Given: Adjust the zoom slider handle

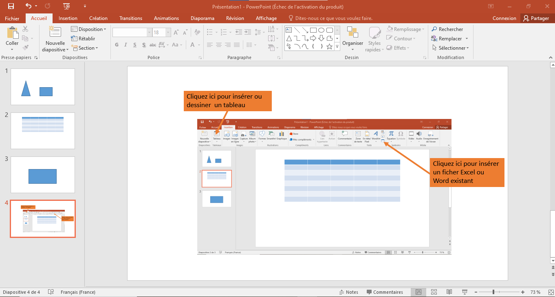Looking at the screenshot, I should click(493, 292).
